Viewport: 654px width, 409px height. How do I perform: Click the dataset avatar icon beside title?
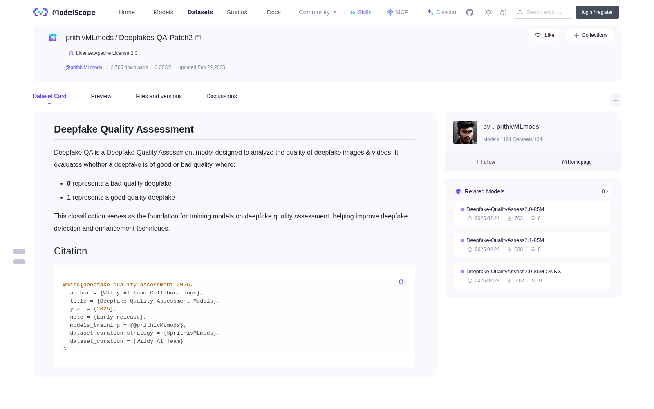53,38
